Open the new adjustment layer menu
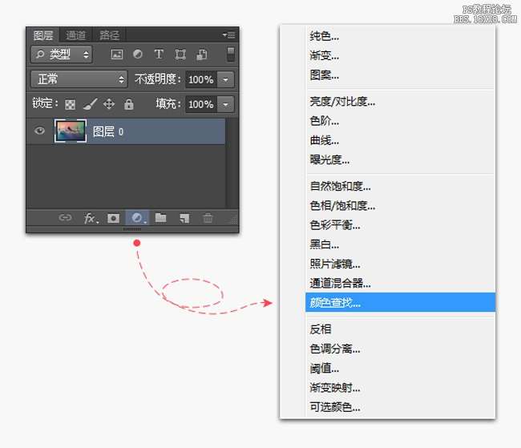This screenshot has width=521, height=448. point(138,218)
